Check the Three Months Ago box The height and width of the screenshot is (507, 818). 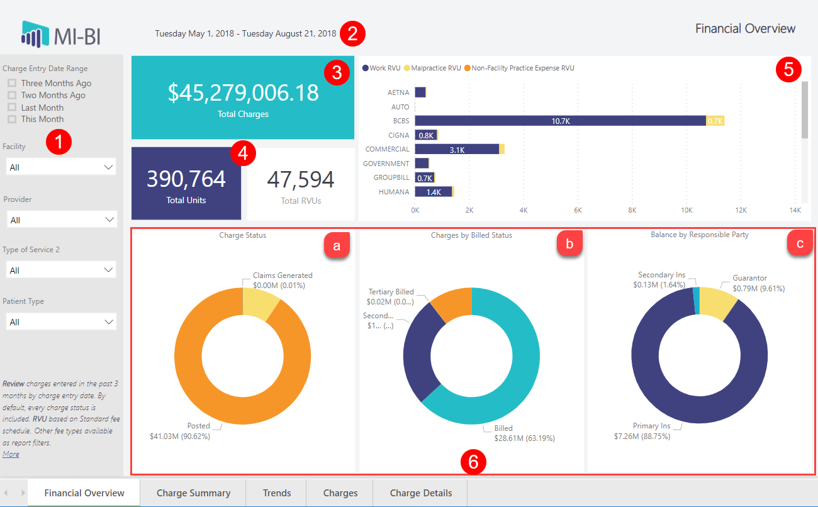coord(11,83)
